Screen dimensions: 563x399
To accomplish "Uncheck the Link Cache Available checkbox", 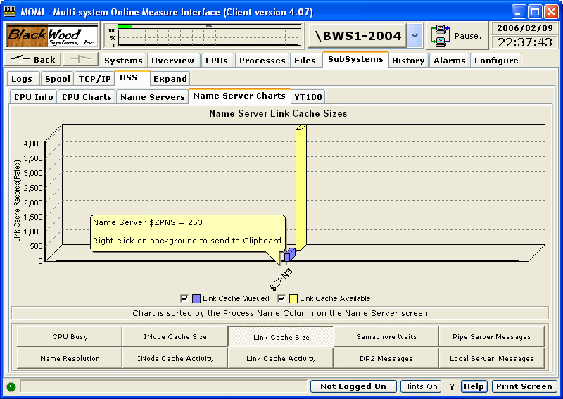I will 282,298.
